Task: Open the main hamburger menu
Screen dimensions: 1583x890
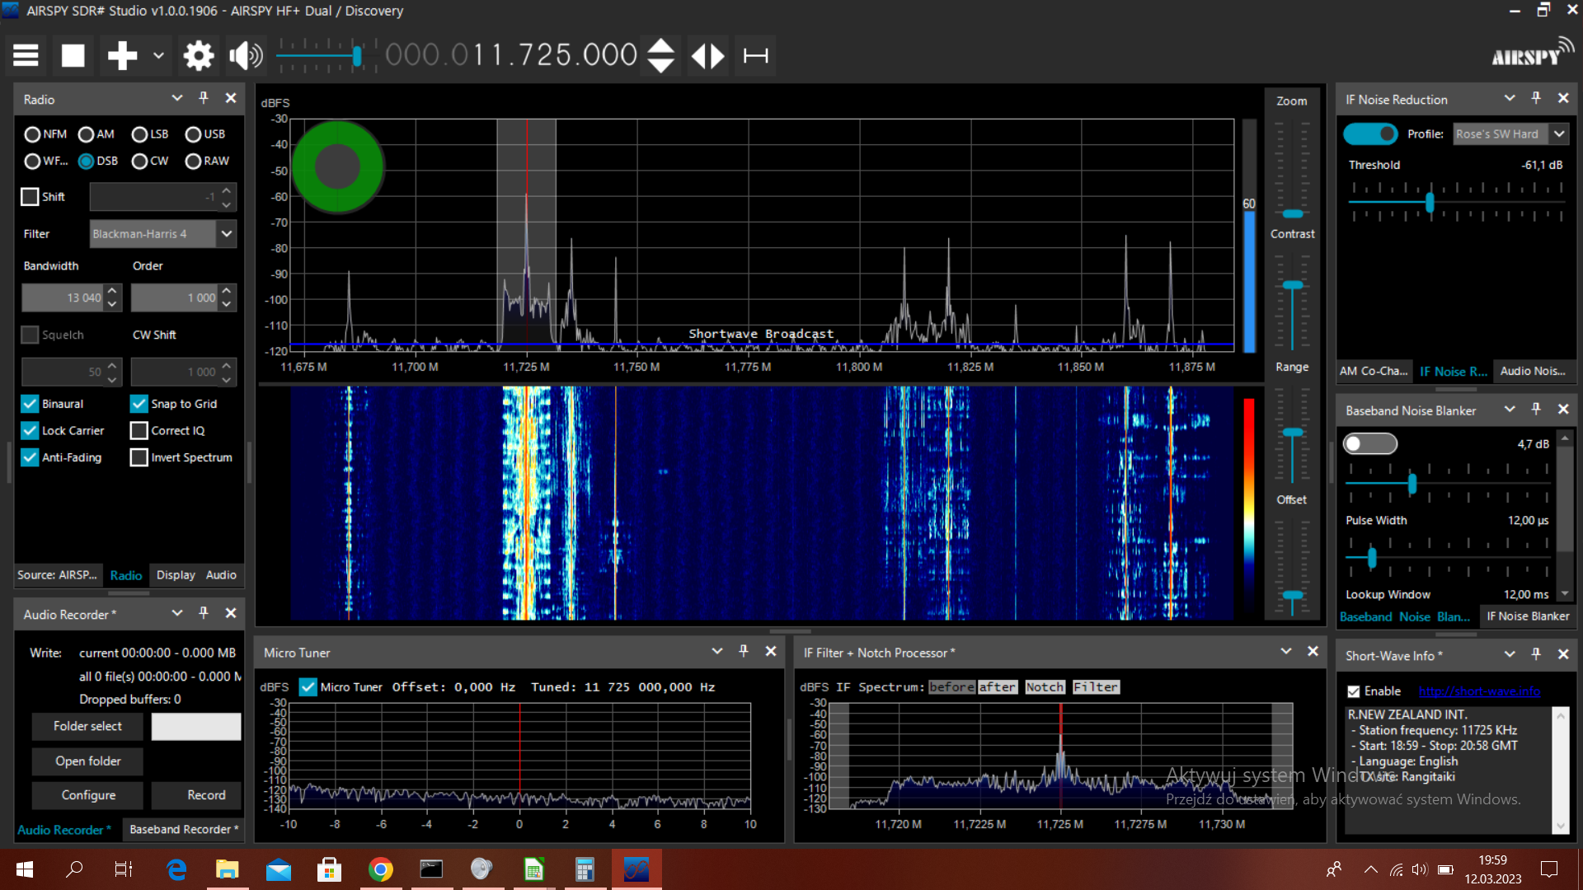Action: point(26,56)
